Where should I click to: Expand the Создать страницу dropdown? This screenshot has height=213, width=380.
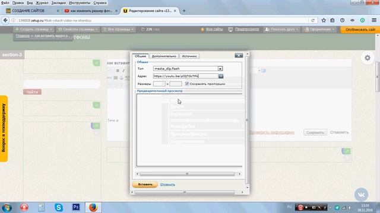(x=34, y=29)
